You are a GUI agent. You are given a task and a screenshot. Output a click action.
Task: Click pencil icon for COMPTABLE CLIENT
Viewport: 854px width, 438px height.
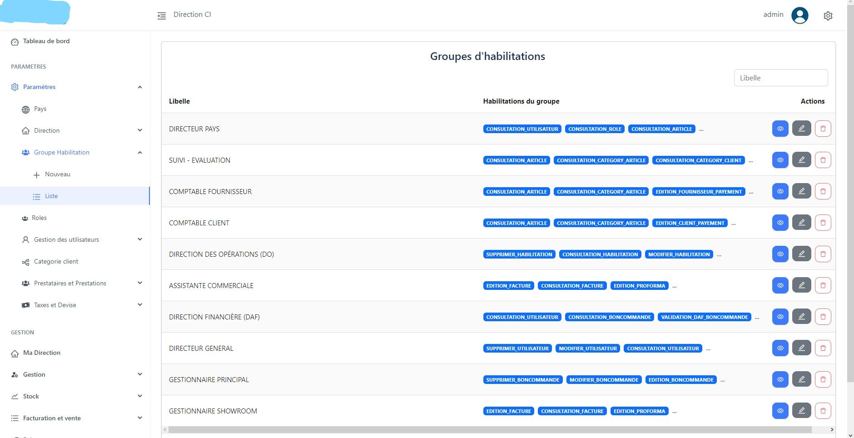[801, 223]
